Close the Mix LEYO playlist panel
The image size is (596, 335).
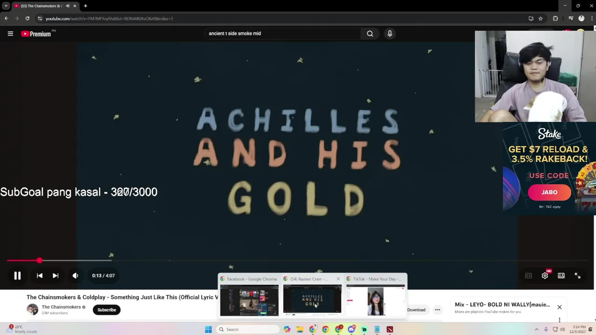(x=559, y=307)
